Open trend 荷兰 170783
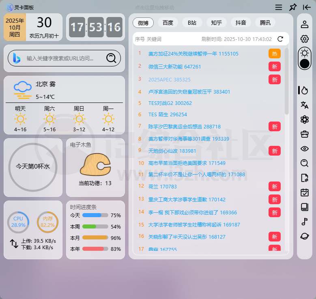The width and height of the screenshot is (316, 299). [162, 187]
